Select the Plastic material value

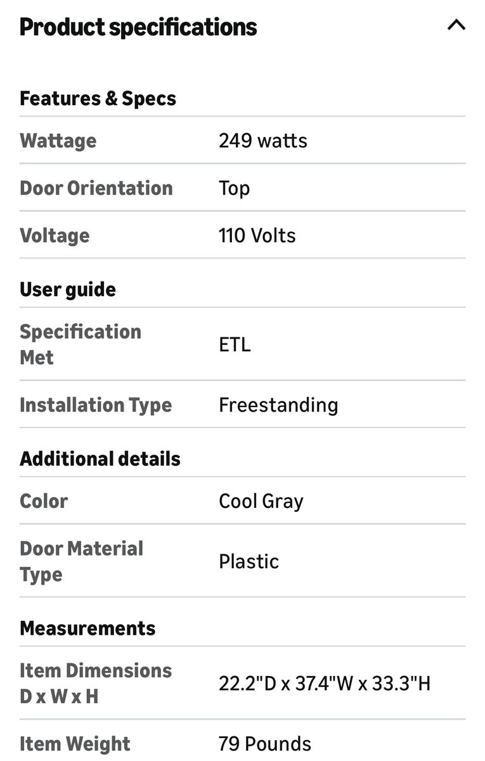pyautogui.click(x=249, y=561)
